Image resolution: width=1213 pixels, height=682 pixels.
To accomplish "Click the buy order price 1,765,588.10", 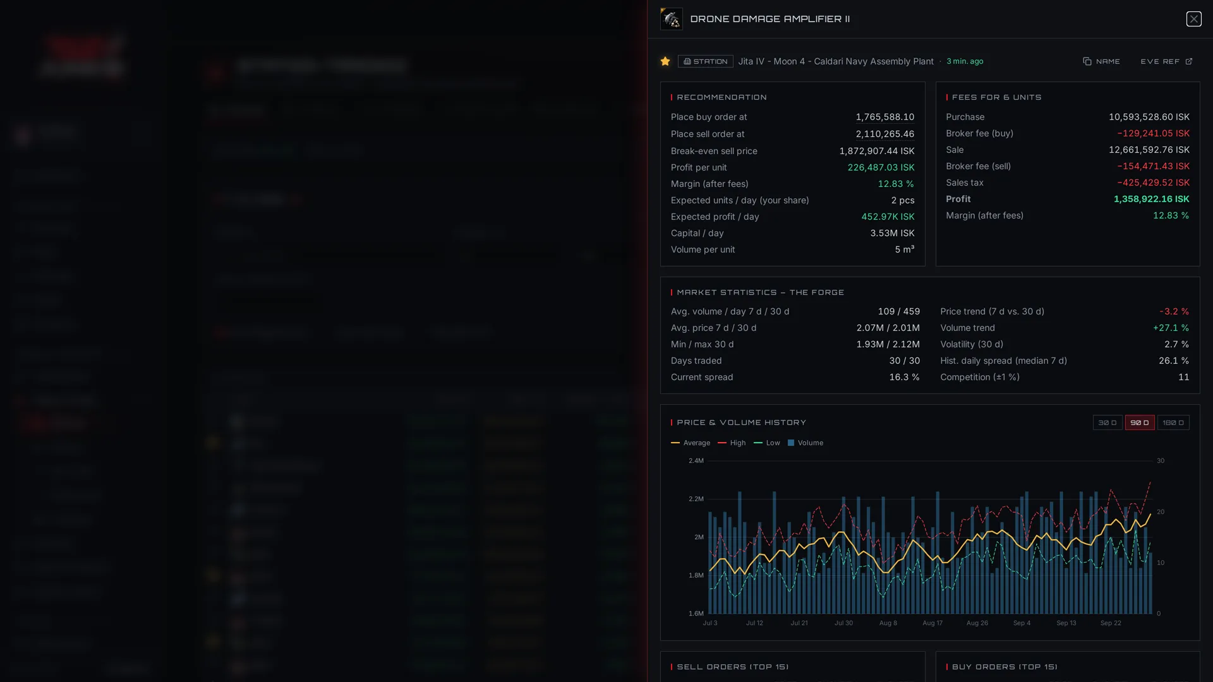I will [x=884, y=117].
